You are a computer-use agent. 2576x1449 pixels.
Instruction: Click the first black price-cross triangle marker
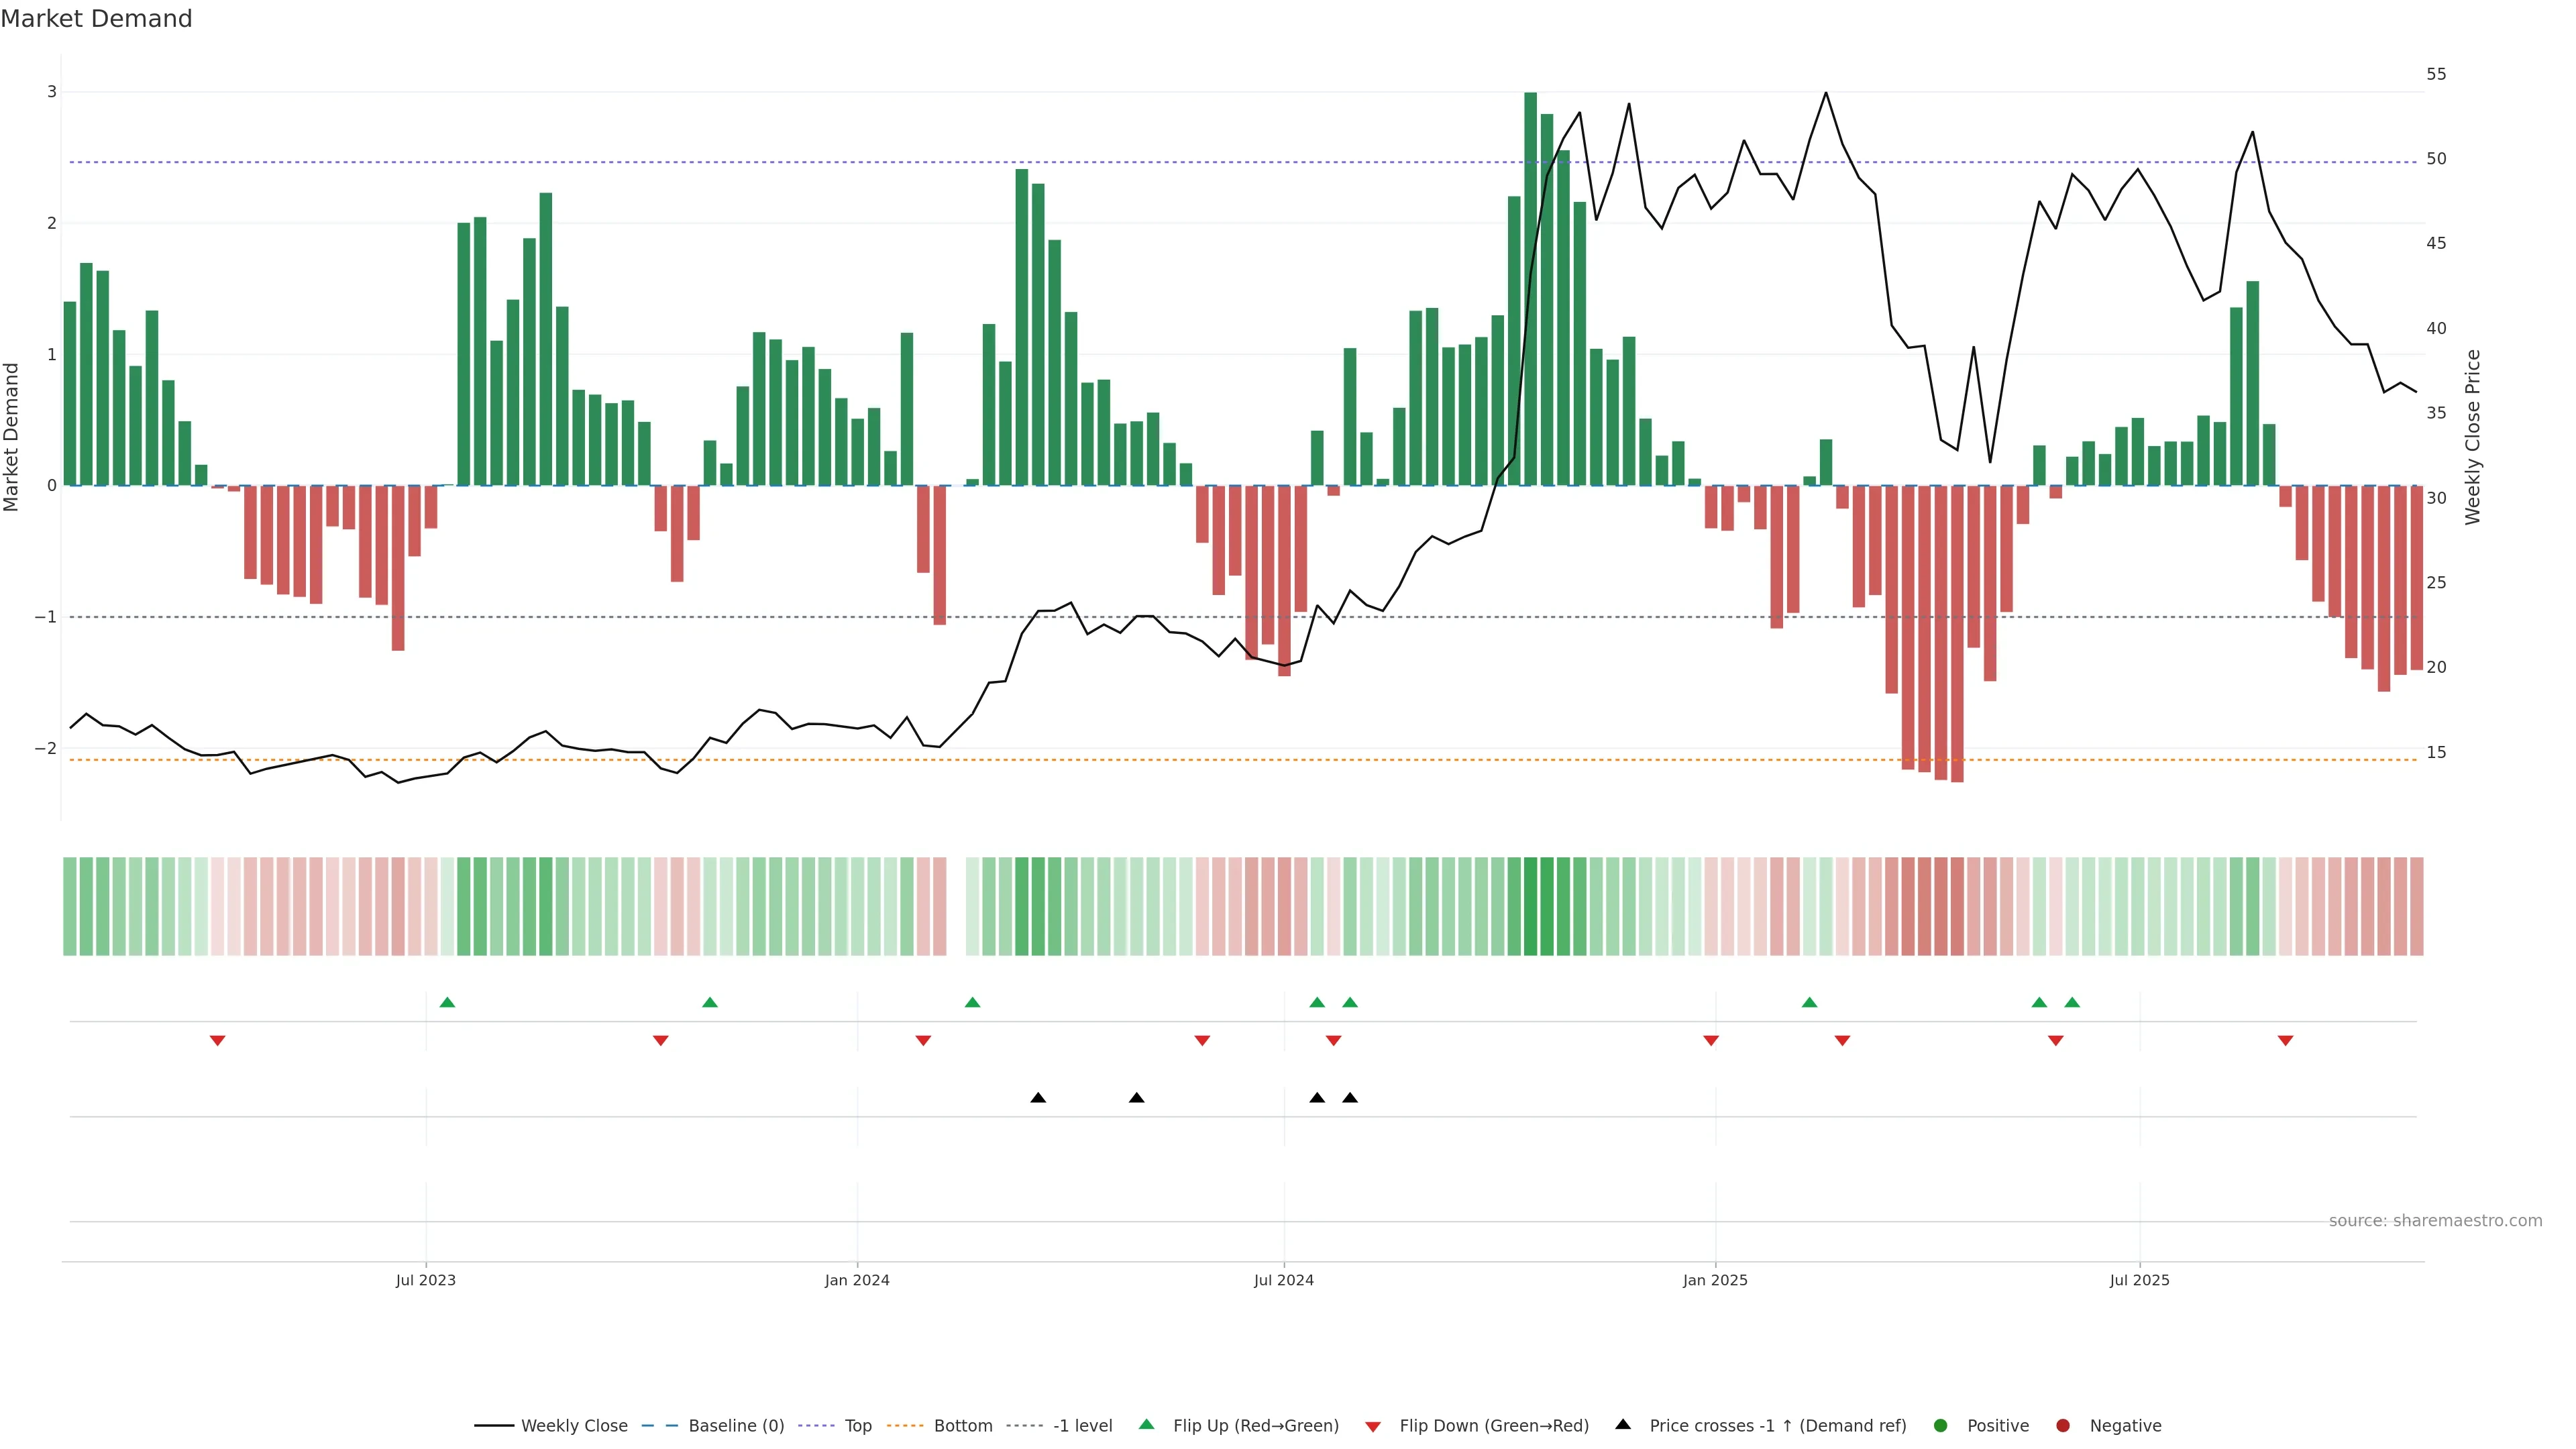(1038, 1098)
